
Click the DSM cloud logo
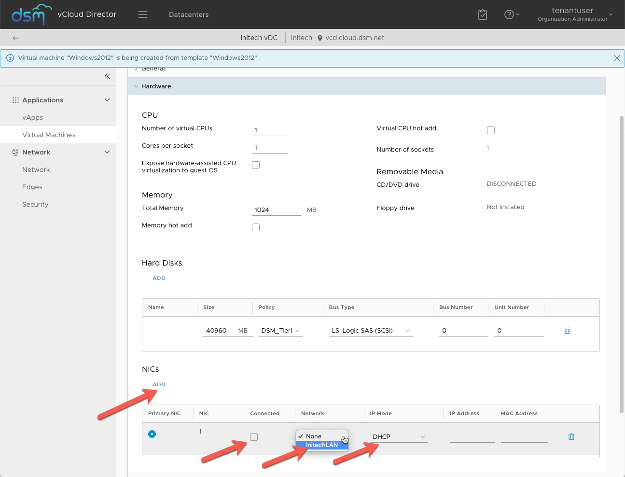[x=31, y=14]
